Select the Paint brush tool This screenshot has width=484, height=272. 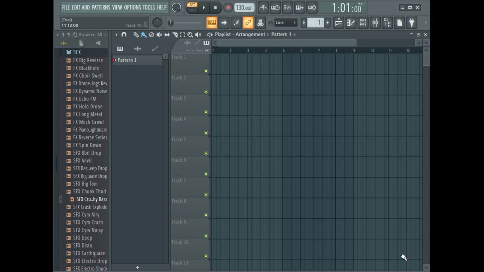(x=144, y=35)
